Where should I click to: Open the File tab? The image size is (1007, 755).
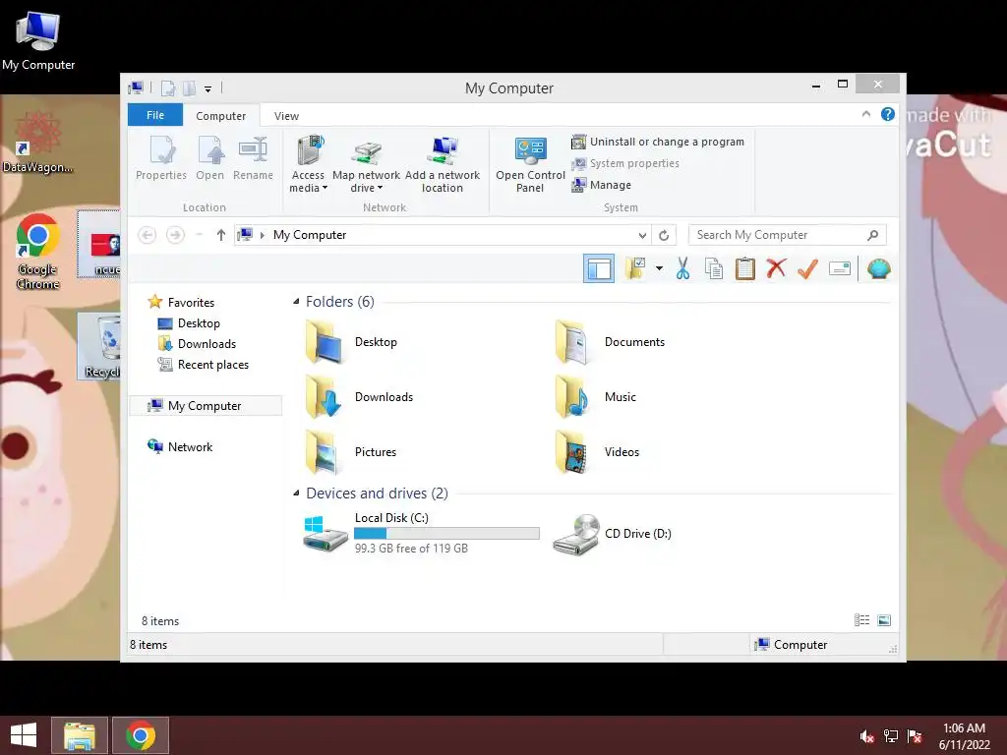(155, 115)
